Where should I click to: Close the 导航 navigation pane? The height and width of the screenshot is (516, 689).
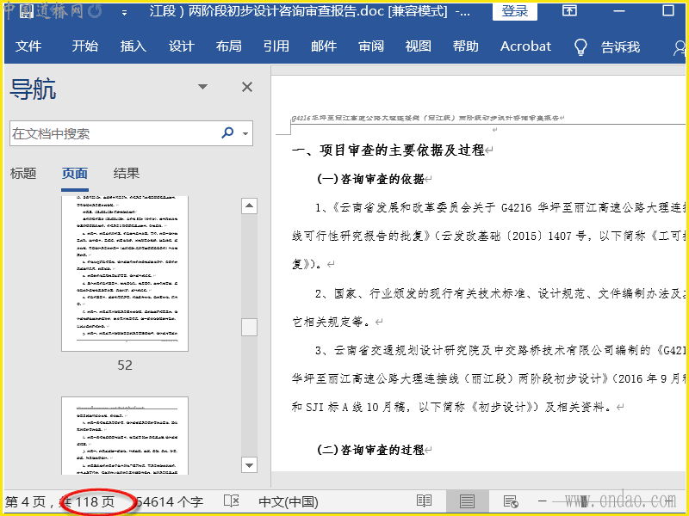click(x=247, y=87)
